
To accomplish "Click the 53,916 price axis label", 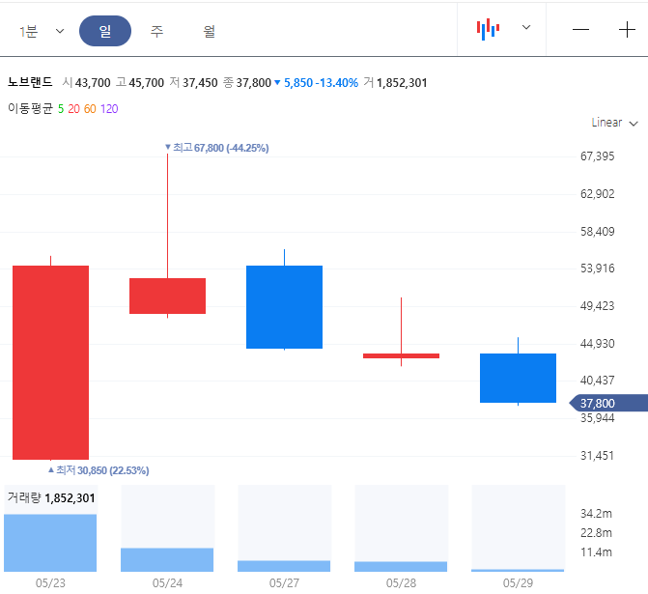I will [x=597, y=269].
